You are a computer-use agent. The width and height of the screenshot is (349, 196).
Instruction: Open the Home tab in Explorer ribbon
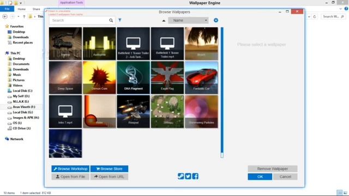pos(22,9)
